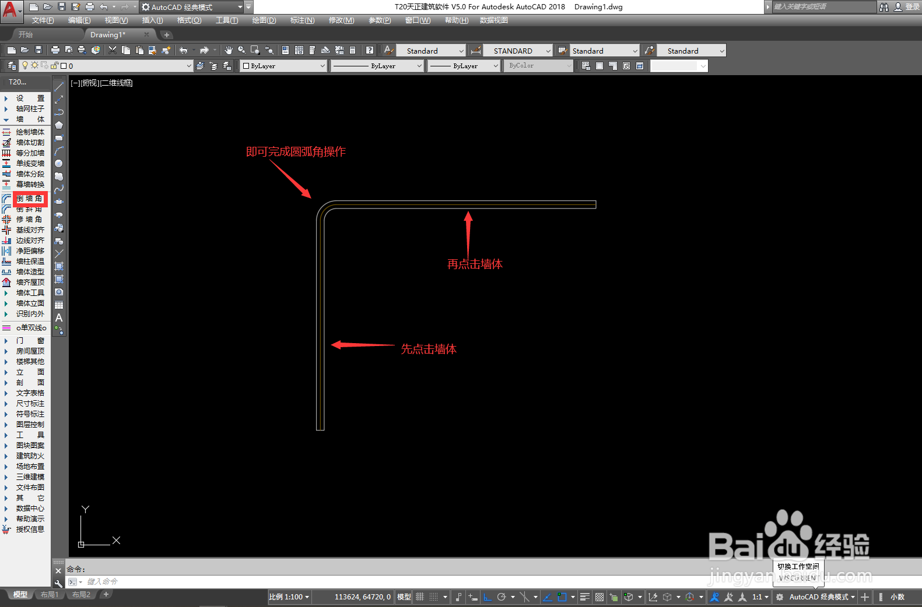Screen dimensions: 922x607
Task: Select the Polygon draw tool
Action: [x=59, y=125]
